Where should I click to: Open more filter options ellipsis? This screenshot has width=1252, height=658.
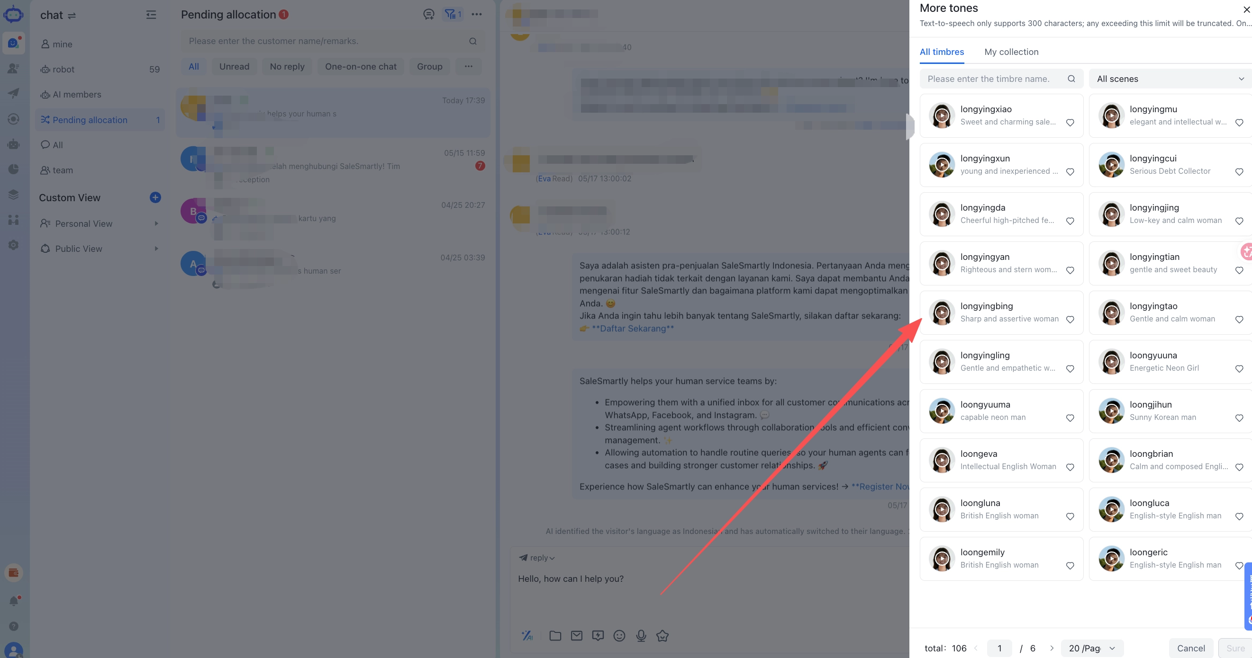click(469, 67)
